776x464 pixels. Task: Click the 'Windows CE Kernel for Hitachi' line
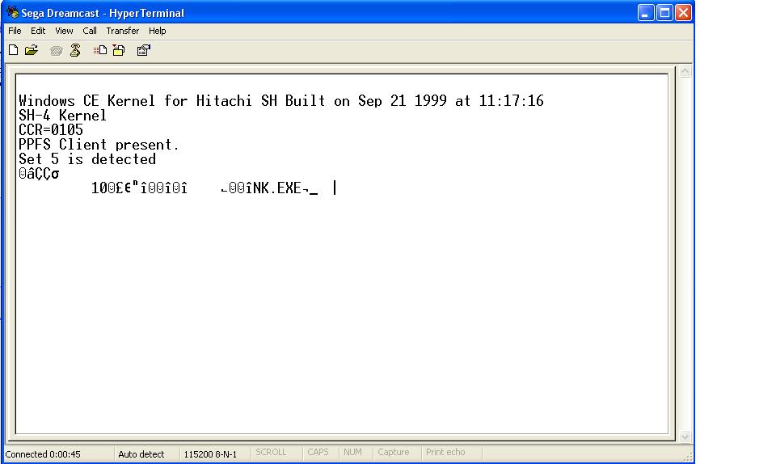point(281,101)
